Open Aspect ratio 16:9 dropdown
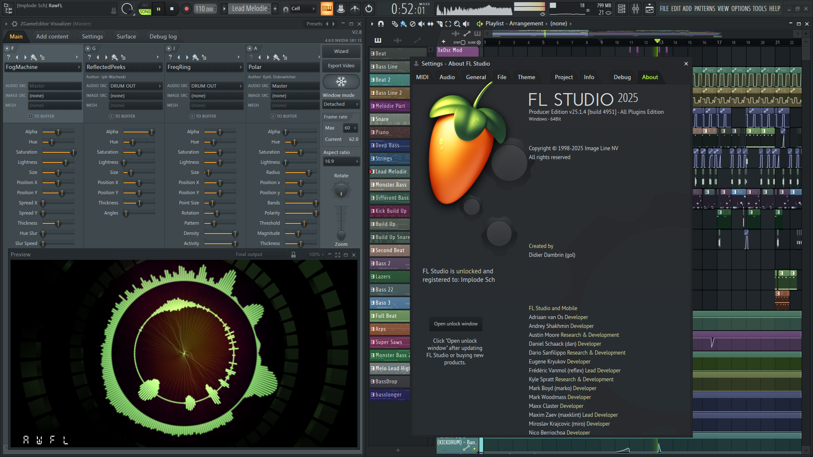The image size is (813, 457). [x=341, y=161]
